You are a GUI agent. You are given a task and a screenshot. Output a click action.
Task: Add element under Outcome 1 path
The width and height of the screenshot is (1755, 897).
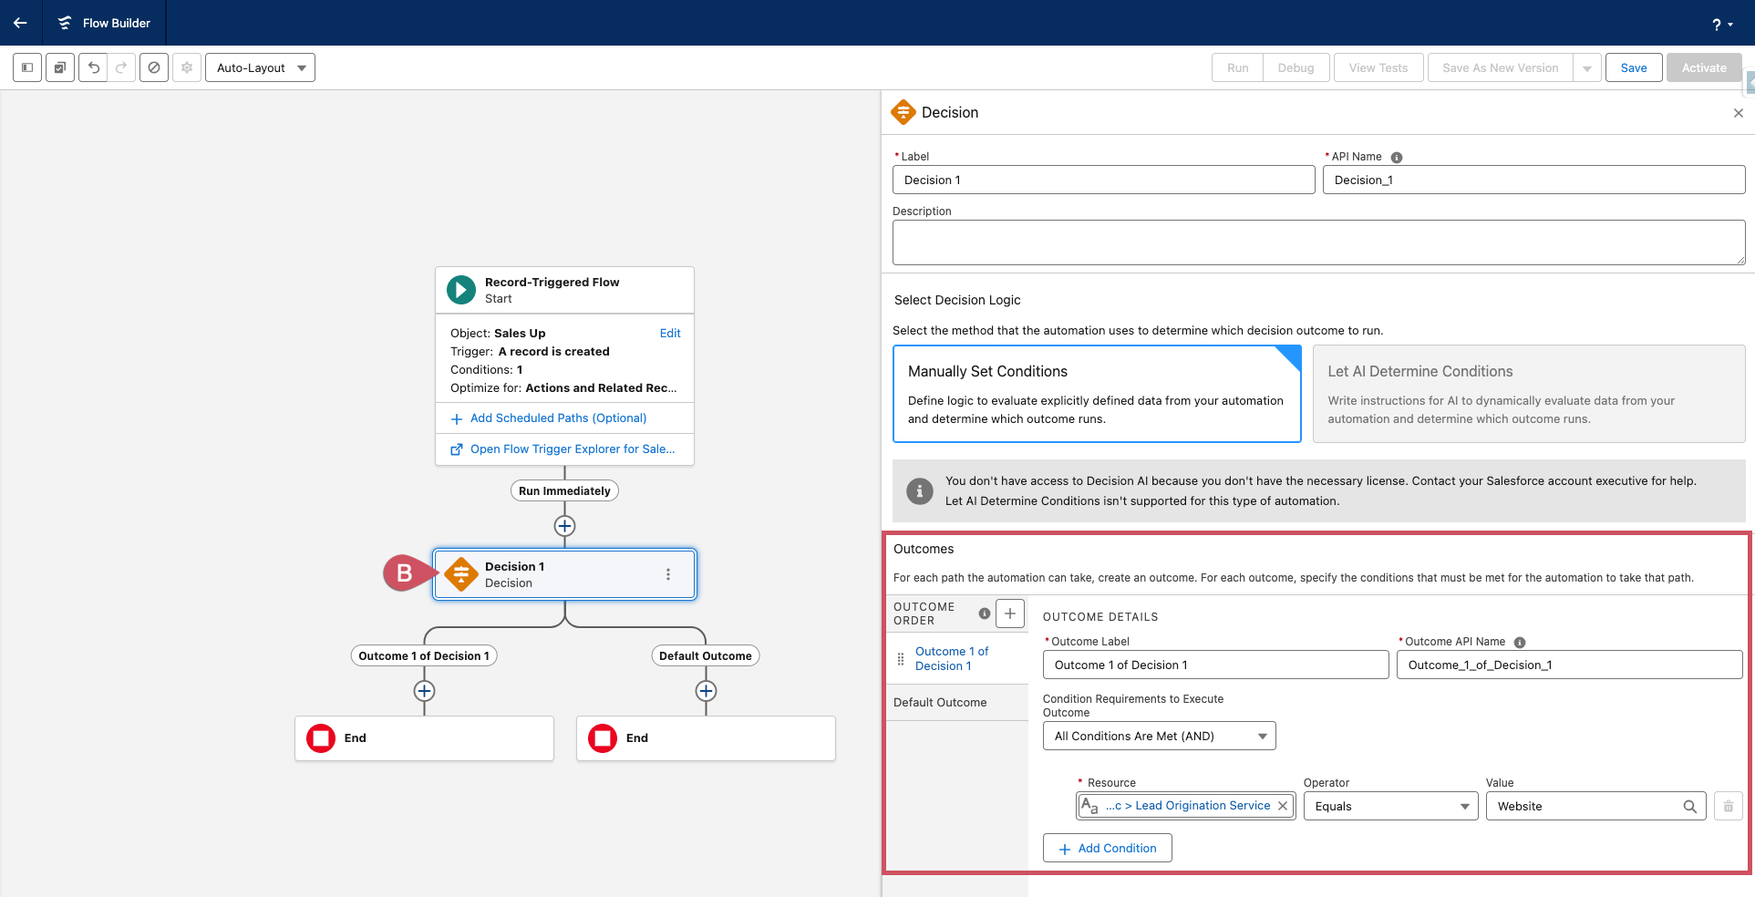click(424, 691)
